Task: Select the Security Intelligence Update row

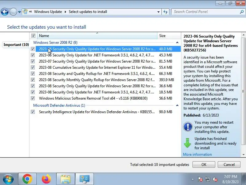Action: pyautogui.click(x=108, y=112)
